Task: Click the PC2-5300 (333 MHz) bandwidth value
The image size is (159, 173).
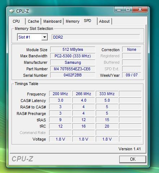Action: pyautogui.click(x=73, y=56)
